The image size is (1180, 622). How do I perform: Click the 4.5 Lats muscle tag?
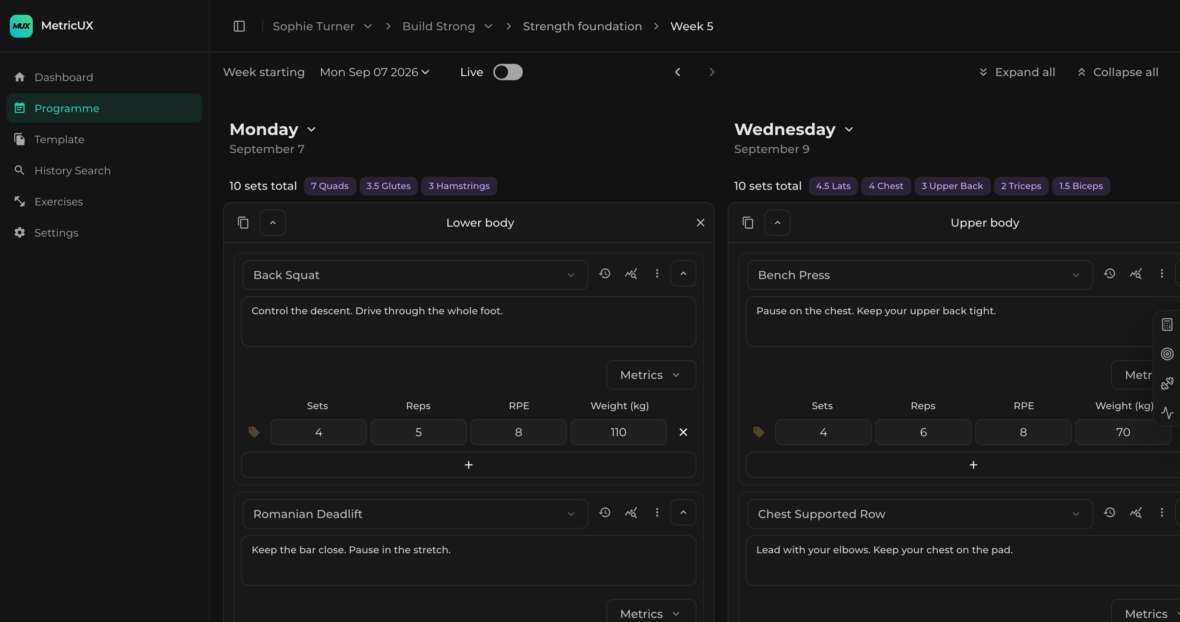click(833, 186)
